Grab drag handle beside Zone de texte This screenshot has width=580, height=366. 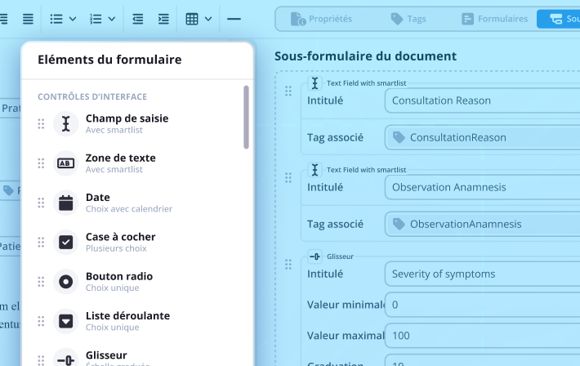(41, 163)
